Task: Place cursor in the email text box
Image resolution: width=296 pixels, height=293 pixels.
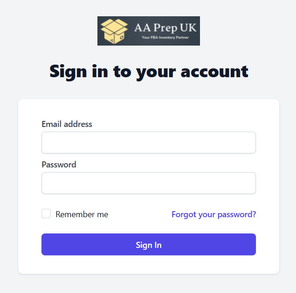Action: pos(149,142)
